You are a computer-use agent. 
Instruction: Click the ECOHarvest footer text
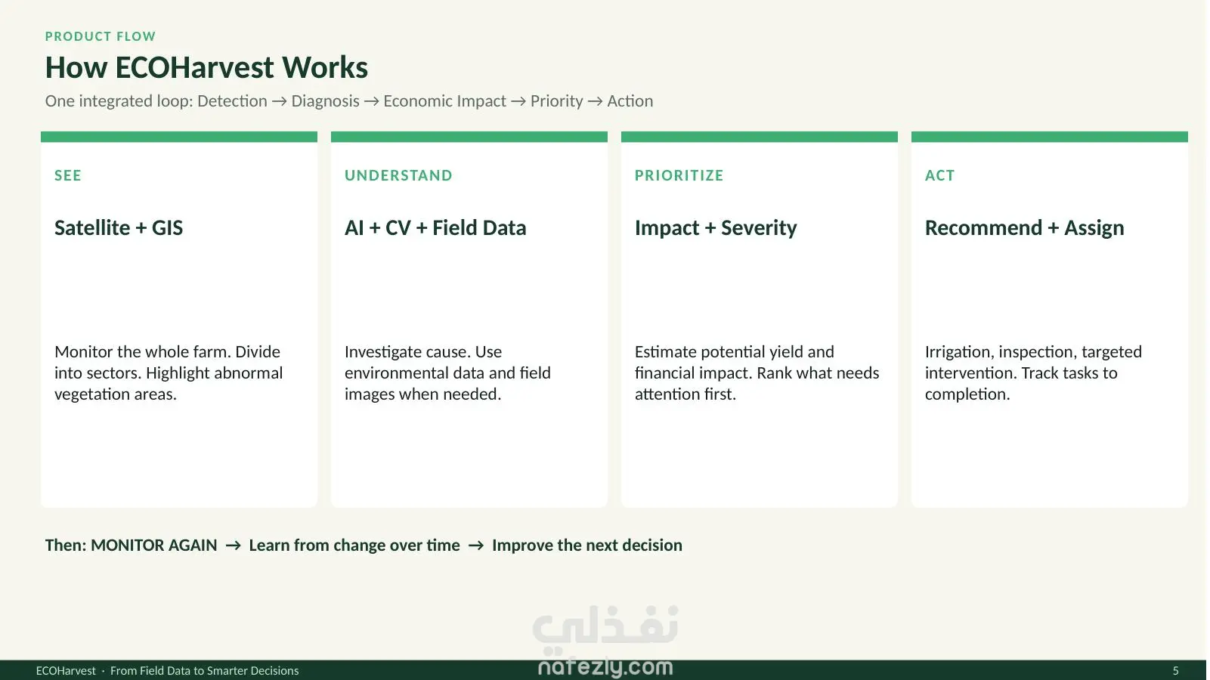167,671
